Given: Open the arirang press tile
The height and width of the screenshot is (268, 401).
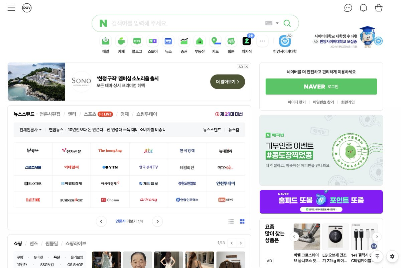Looking at the screenshot, I should pos(148,200).
